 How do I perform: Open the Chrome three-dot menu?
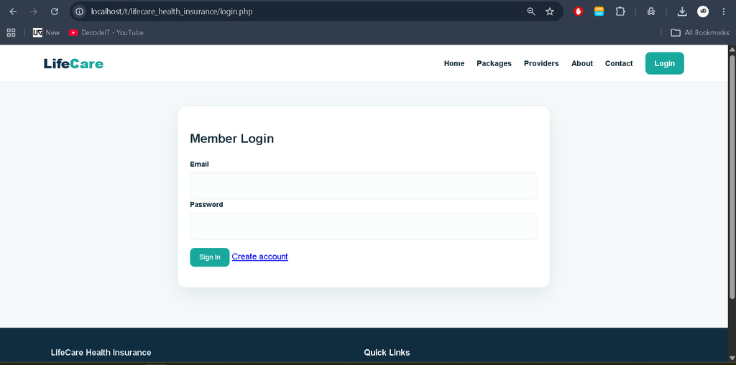tap(723, 11)
